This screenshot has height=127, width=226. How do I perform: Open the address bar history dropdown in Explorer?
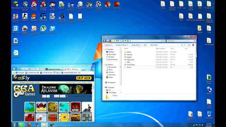pos(161,41)
